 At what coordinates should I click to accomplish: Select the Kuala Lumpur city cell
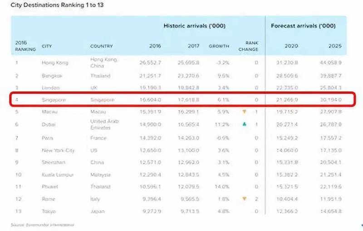(57, 174)
